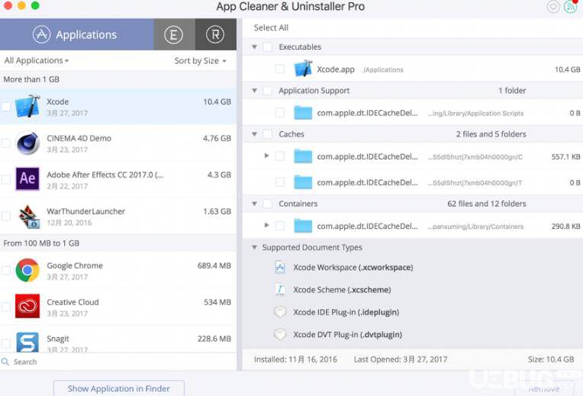Click folder icon of 557.1 KB cache
This screenshot has height=396, width=583.
(x=303, y=156)
